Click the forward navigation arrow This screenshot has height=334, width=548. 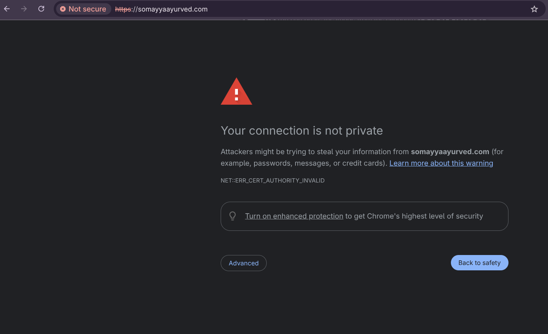24,9
